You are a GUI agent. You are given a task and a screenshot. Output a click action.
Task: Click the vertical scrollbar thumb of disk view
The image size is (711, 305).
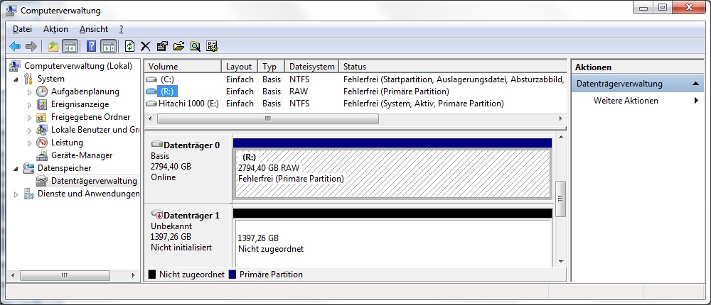[x=560, y=198]
